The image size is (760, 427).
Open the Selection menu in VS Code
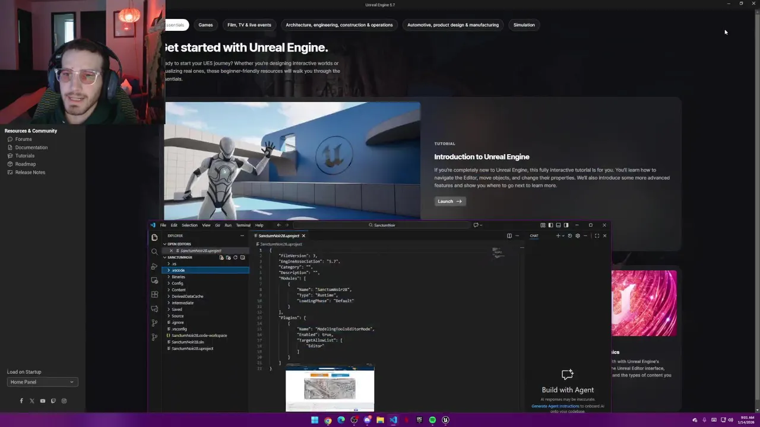(x=189, y=225)
